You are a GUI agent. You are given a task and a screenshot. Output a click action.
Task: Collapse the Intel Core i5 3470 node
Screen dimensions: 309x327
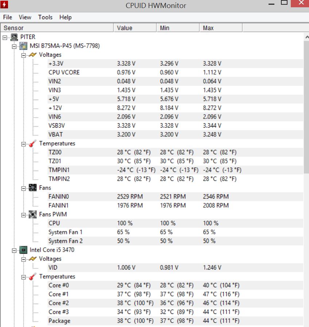pyautogui.click(x=14, y=251)
